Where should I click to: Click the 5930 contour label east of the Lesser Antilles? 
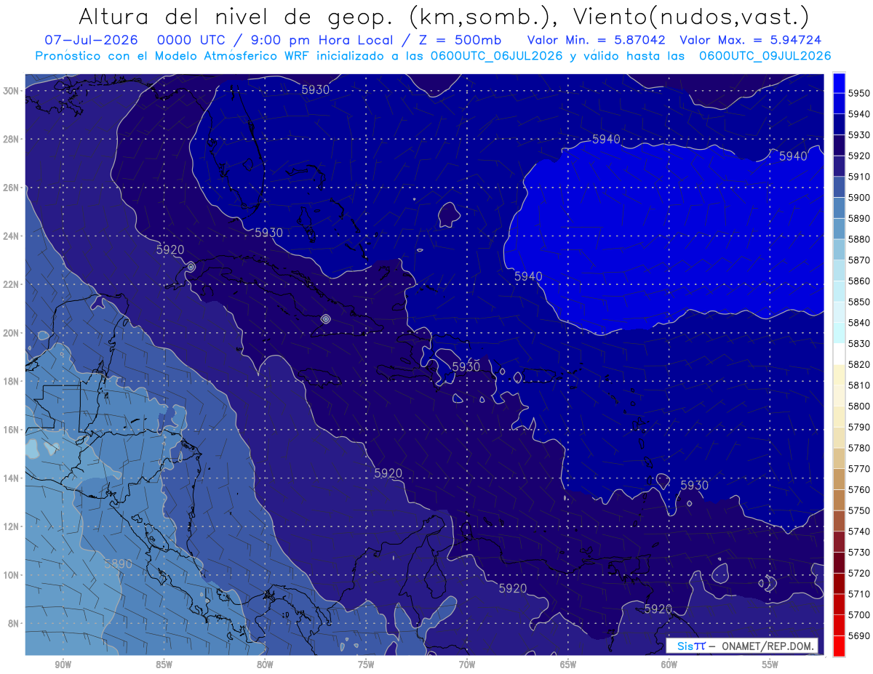coord(694,485)
